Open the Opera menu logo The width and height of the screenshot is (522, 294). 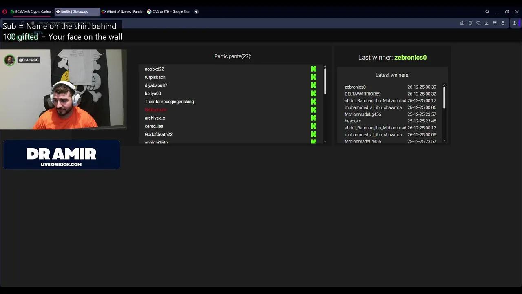pyautogui.click(x=4, y=12)
